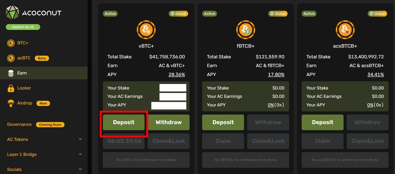Click the fBTCB+ card title
Screen dimensions: 395x174
click(x=246, y=46)
